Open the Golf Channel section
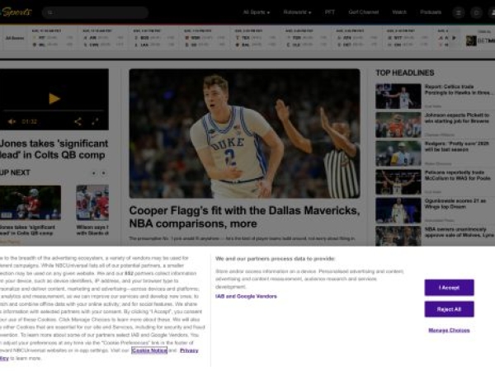Image resolution: width=495 pixels, height=371 pixels. 363,12
